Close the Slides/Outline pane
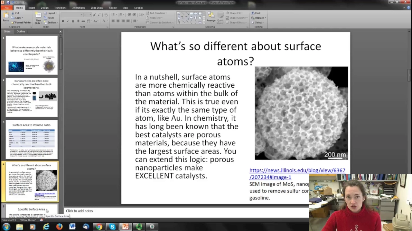This screenshot has height=231, width=412. tap(60, 31)
